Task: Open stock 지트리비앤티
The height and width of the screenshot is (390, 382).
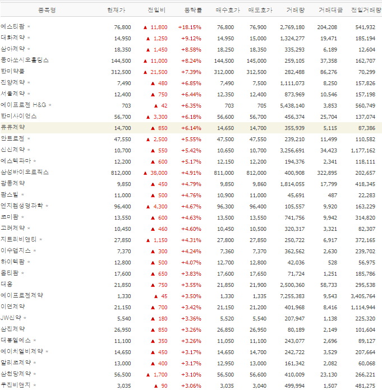Action: click(x=19, y=239)
